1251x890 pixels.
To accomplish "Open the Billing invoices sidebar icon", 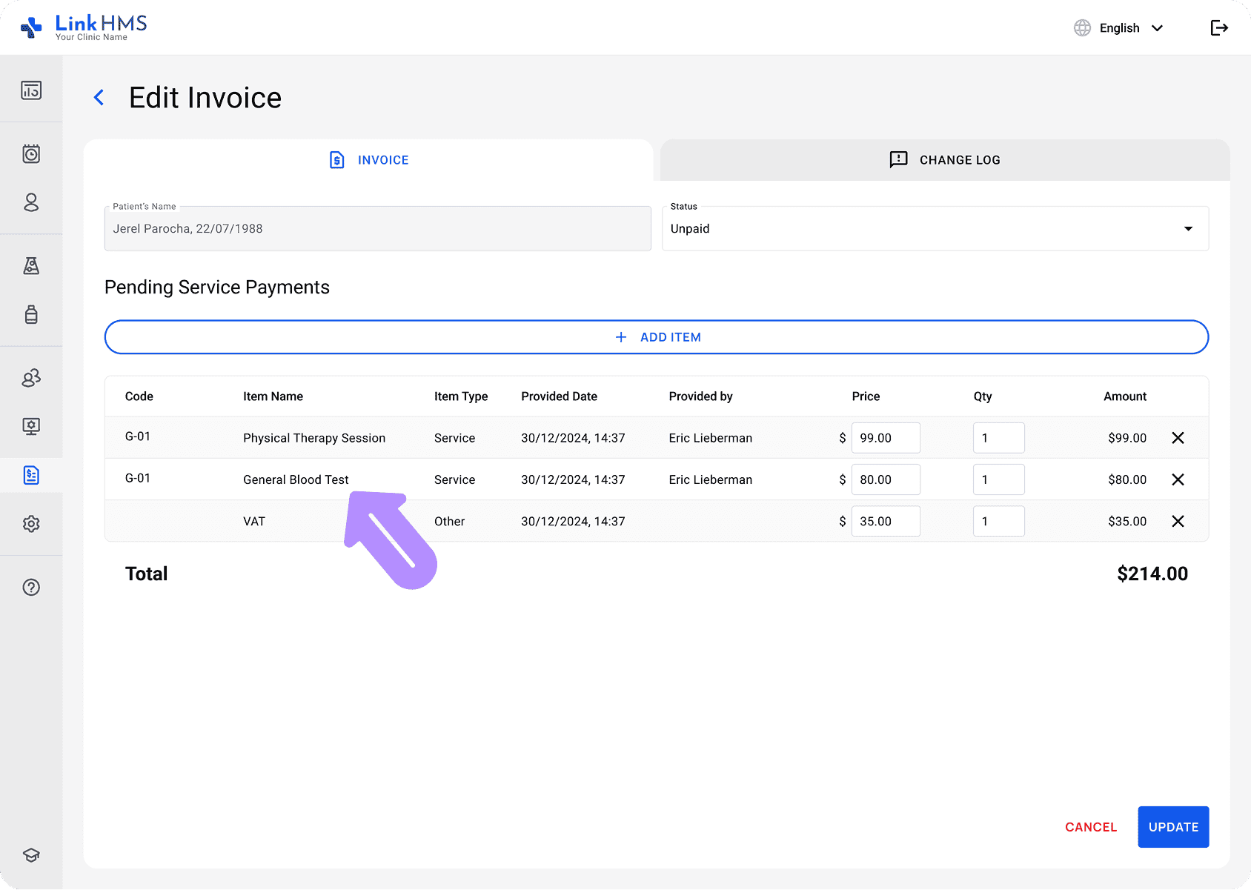I will (x=31, y=475).
